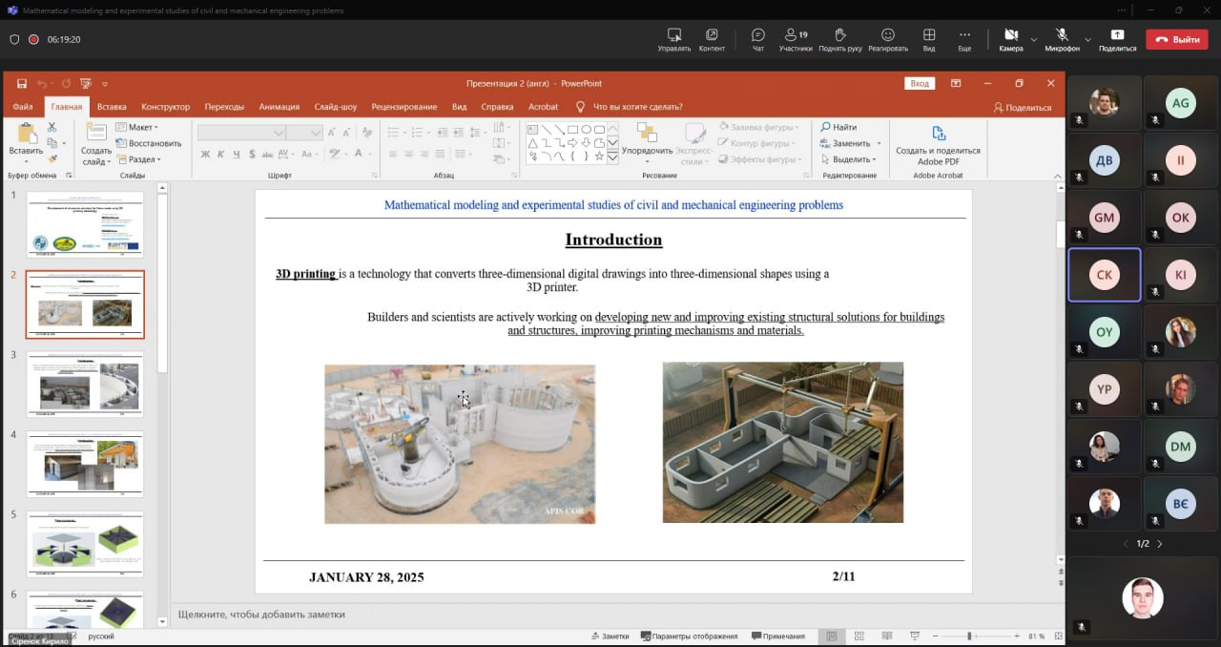Start slideshow from status bar icon
The height and width of the screenshot is (647, 1221).
914,636
